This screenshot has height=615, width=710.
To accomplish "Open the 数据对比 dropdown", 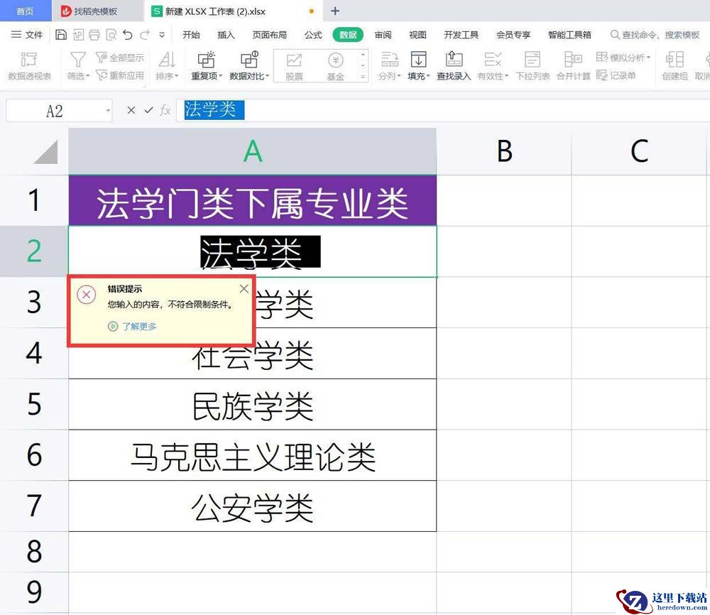I will (x=249, y=66).
